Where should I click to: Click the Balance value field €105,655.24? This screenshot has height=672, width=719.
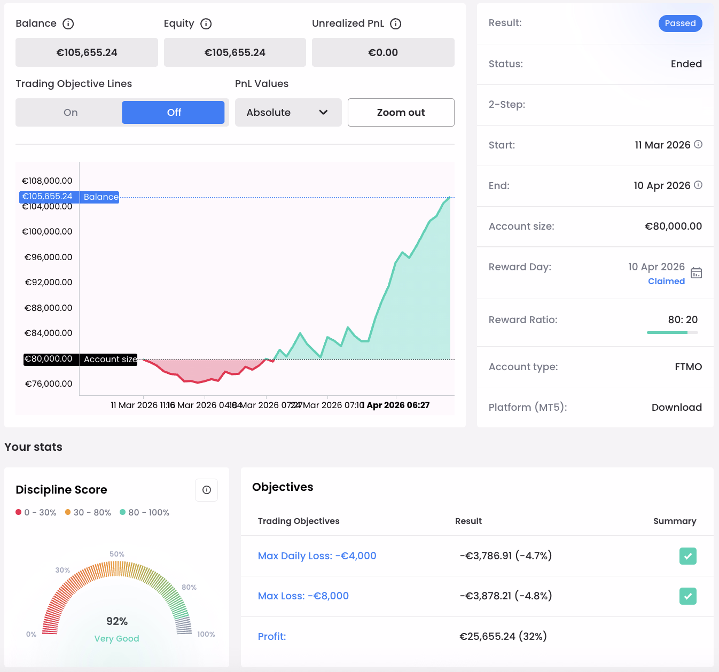[87, 52]
